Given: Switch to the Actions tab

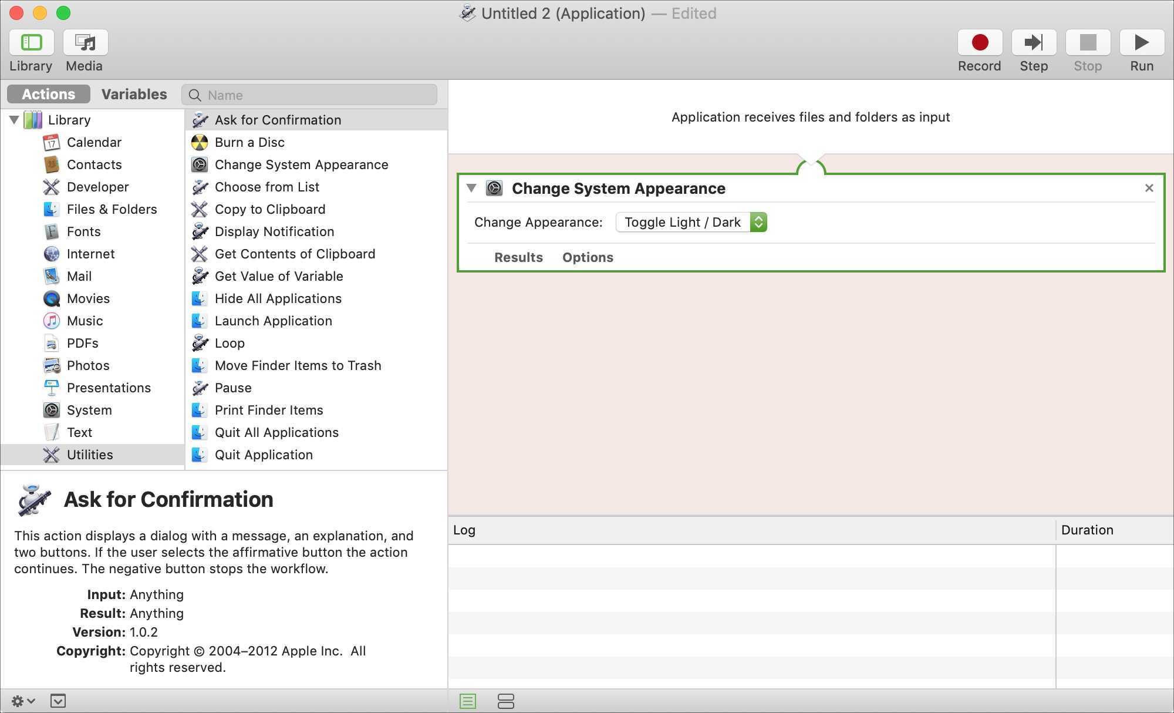Looking at the screenshot, I should pos(48,94).
